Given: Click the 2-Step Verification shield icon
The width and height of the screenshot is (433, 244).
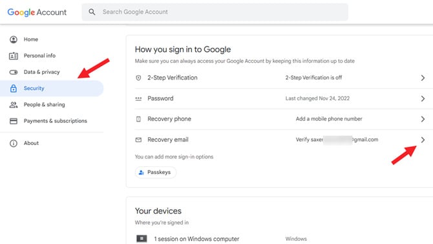Looking at the screenshot, I should click(139, 78).
